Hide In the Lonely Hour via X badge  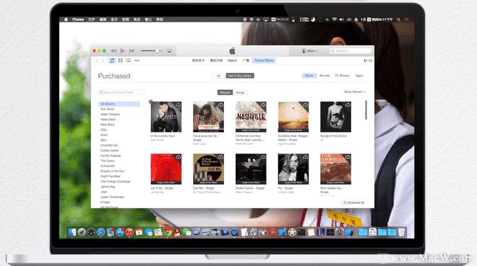(151, 102)
